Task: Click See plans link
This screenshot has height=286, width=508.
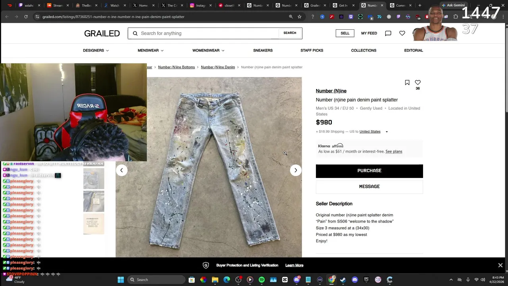Action: click(x=394, y=151)
